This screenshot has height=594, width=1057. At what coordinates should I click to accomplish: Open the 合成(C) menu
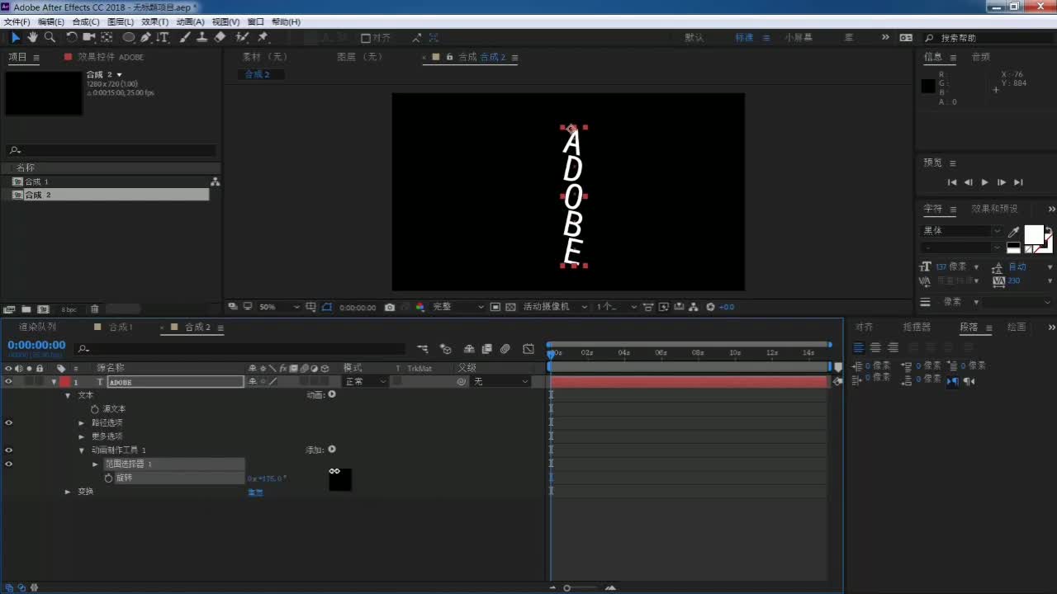click(86, 22)
